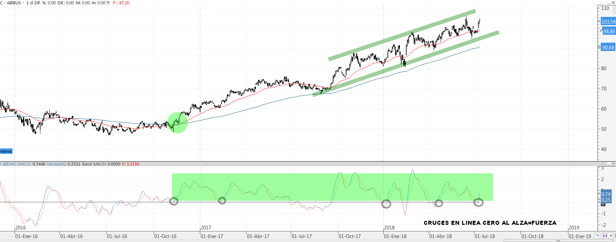Maximize the MACD indicator panel
Image resolution: width=616 pixels, height=242 pixels.
click(x=613, y=164)
